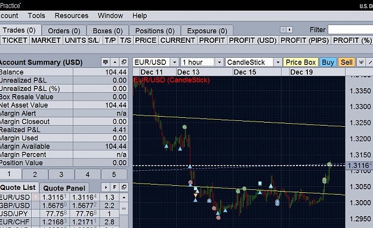Click the EUR/USD down-tick arrow indicator
The image size is (373, 228).
pyautogui.click(x=36, y=197)
